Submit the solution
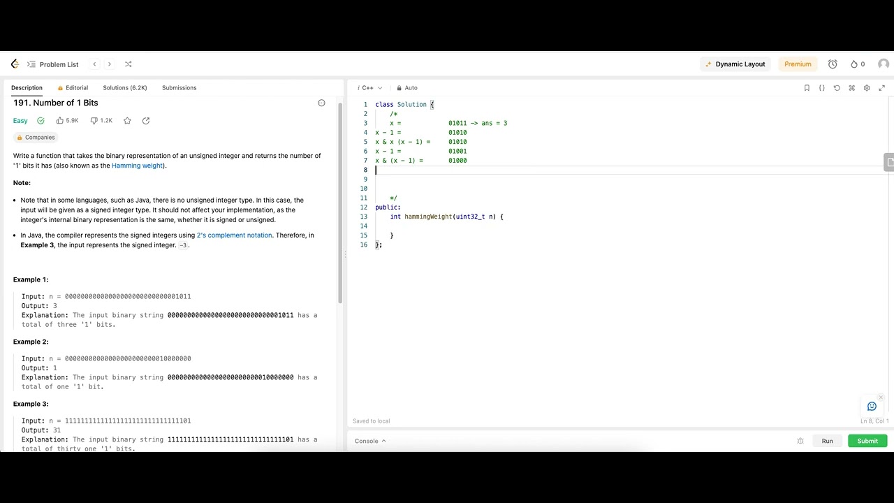Image resolution: width=894 pixels, height=503 pixels. tap(867, 441)
